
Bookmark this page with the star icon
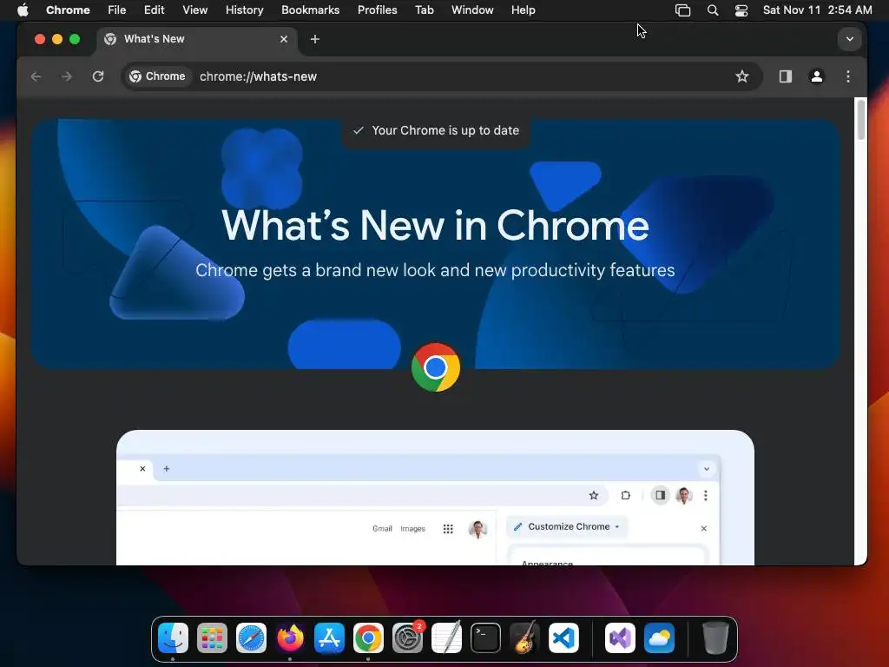(x=742, y=76)
